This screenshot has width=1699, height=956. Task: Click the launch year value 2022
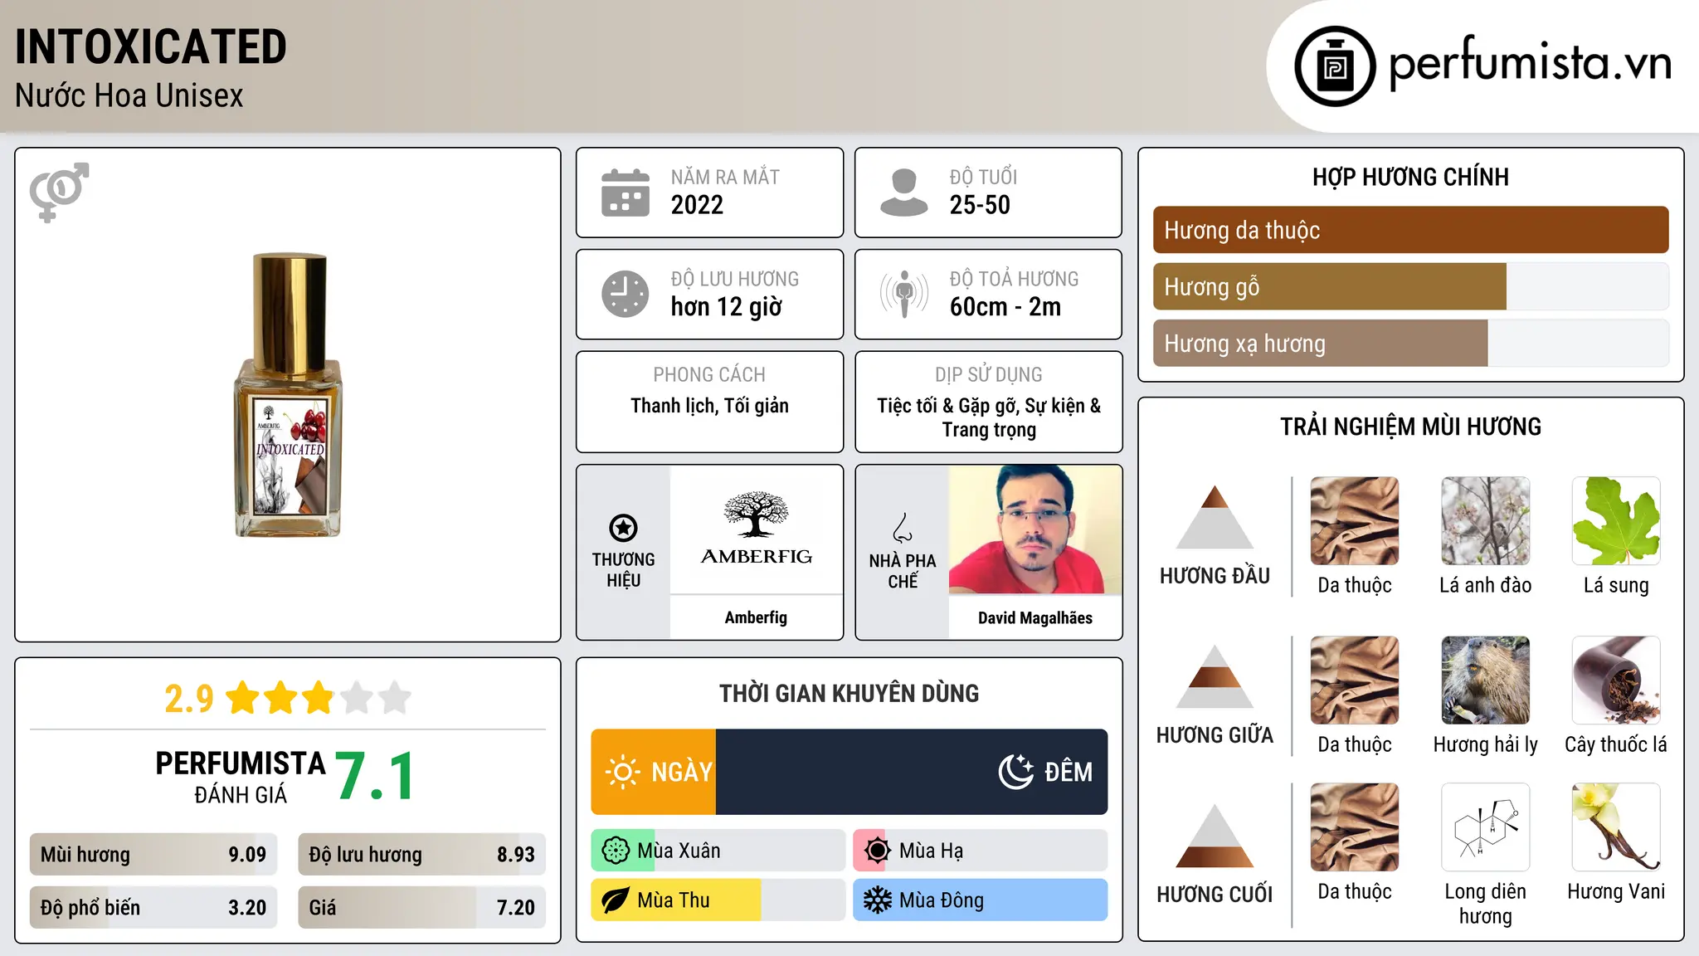697,205
